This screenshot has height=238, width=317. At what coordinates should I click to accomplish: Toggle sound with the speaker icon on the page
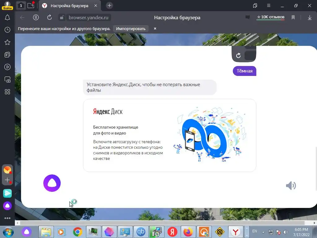point(291,185)
